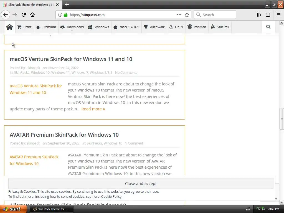This screenshot has width=284, height=213.
Task: Go back to the previous page
Action: tap(6, 15)
